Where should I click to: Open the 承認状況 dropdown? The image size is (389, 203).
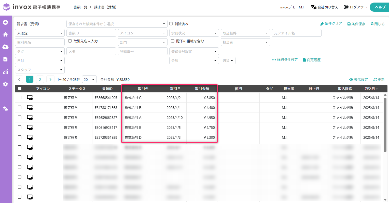point(194,33)
